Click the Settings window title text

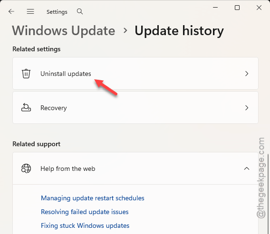57,12
